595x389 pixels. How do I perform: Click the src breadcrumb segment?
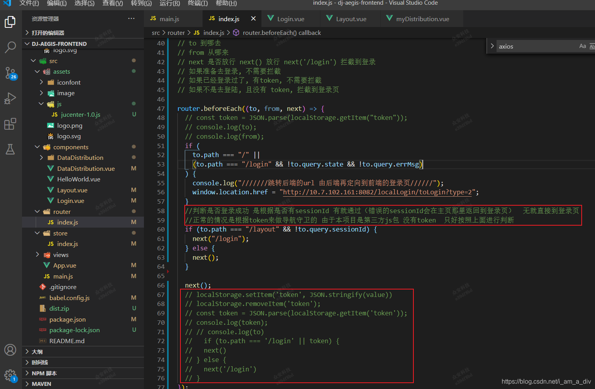tap(156, 33)
